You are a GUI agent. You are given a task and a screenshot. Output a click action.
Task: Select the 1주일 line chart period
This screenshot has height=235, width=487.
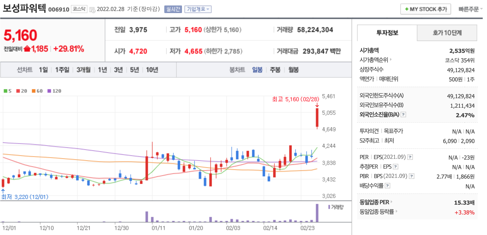pyautogui.click(x=62, y=70)
